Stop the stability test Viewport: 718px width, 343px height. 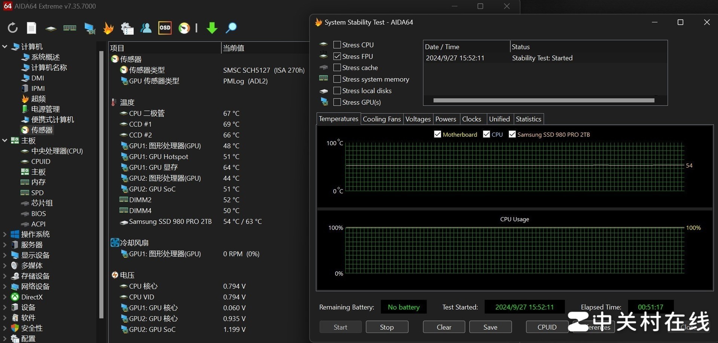tap(387, 327)
